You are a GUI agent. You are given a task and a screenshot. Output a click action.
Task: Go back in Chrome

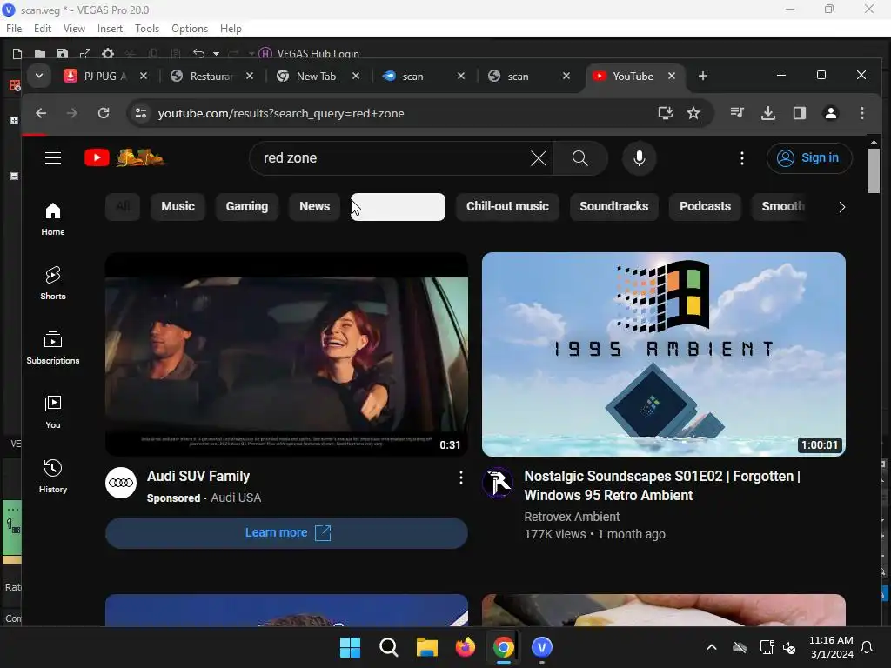pos(41,113)
